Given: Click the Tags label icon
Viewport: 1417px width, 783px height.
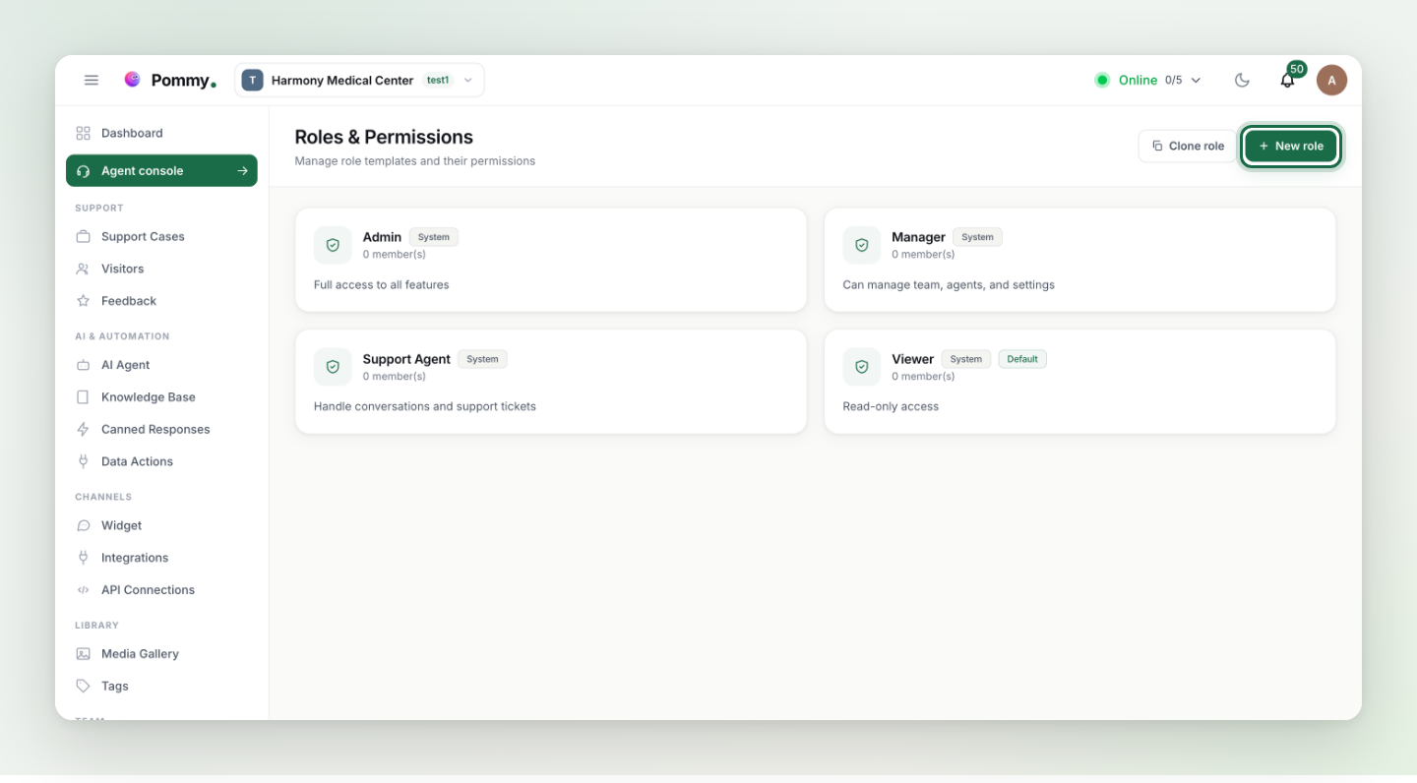Looking at the screenshot, I should (84, 686).
